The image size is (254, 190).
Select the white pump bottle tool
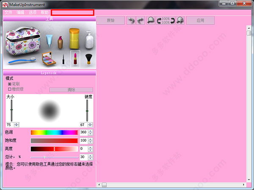(89, 40)
